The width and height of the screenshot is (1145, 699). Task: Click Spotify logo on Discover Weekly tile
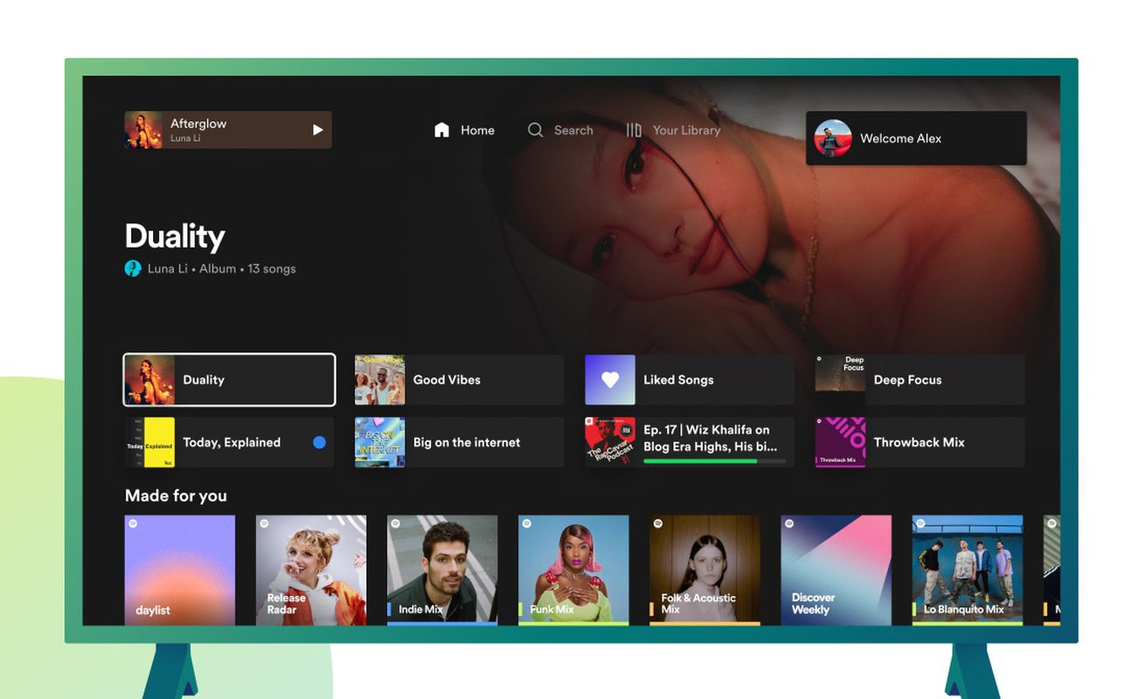point(789,523)
